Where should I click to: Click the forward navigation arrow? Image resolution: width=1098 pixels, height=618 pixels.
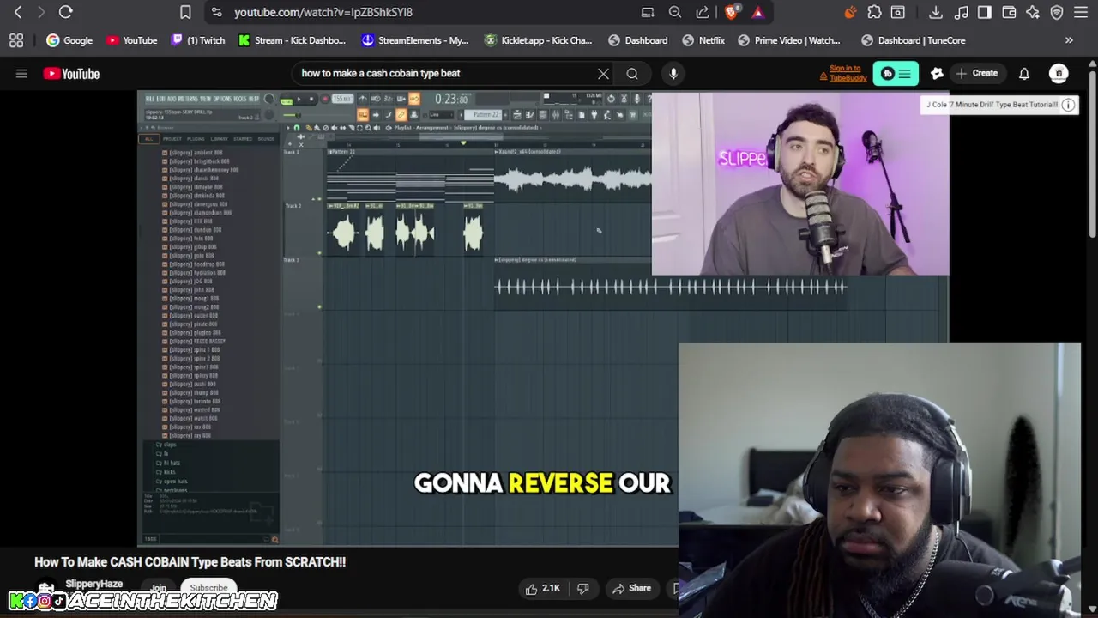41,12
